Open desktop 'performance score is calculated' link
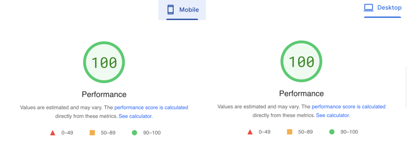 pos(348,107)
